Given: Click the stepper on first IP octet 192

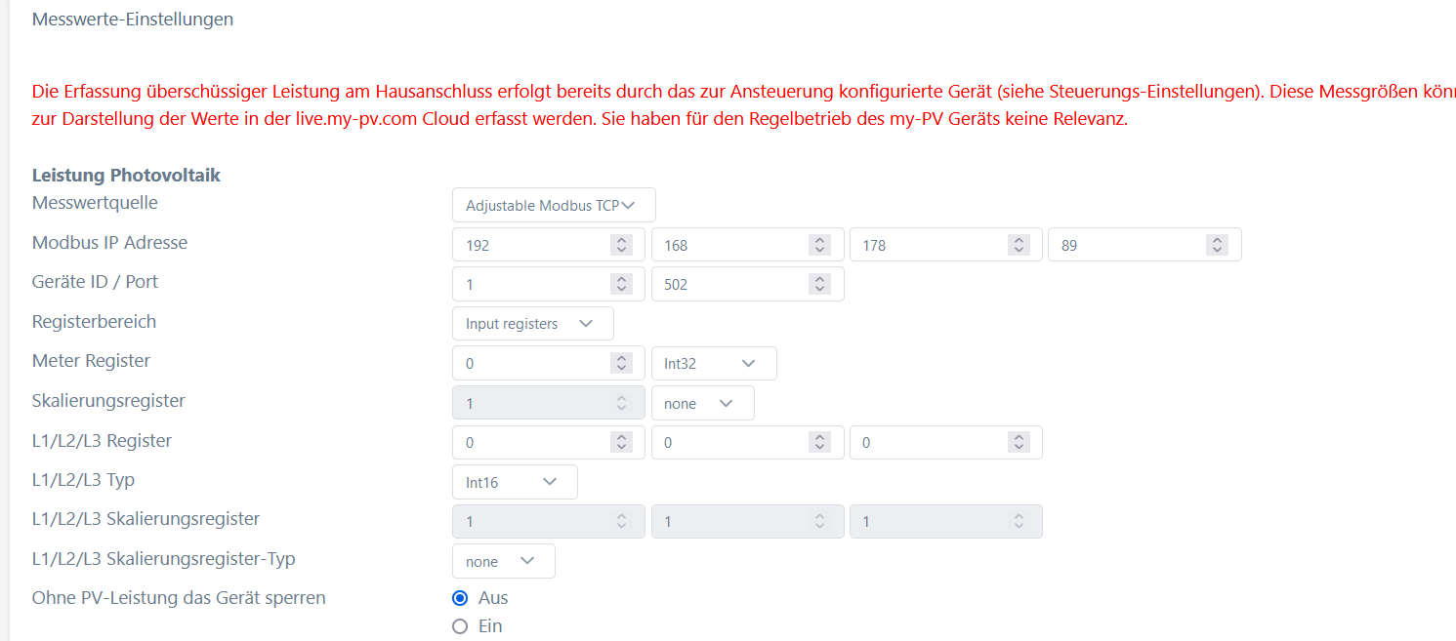Looking at the screenshot, I should point(621,245).
